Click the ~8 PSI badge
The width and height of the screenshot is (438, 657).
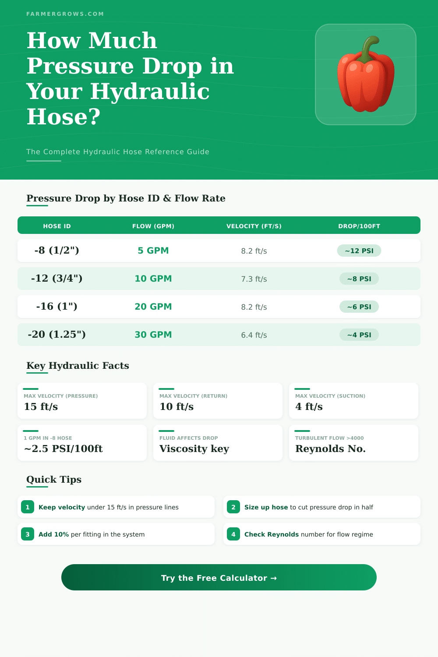coord(359,279)
